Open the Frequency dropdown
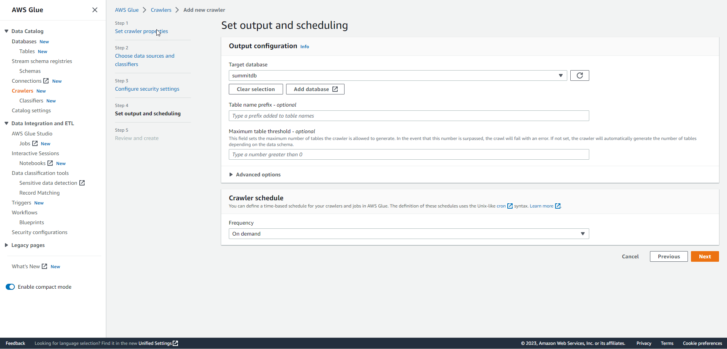Image resolution: width=727 pixels, height=349 pixels. click(409, 234)
